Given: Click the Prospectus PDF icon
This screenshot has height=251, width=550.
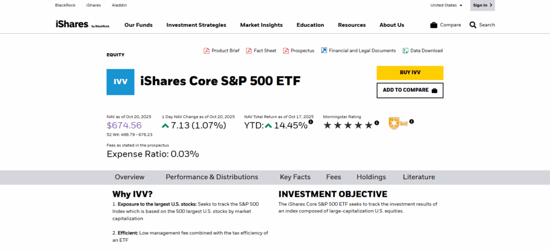Looking at the screenshot, I should click(286, 51).
